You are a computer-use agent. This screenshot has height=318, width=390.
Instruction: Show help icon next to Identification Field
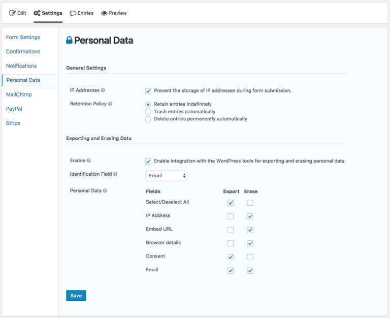(x=115, y=174)
